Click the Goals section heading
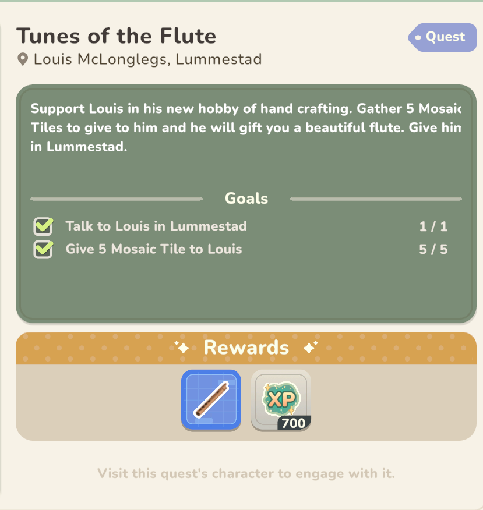This screenshot has width=483, height=510. click(x=246, y=199)
